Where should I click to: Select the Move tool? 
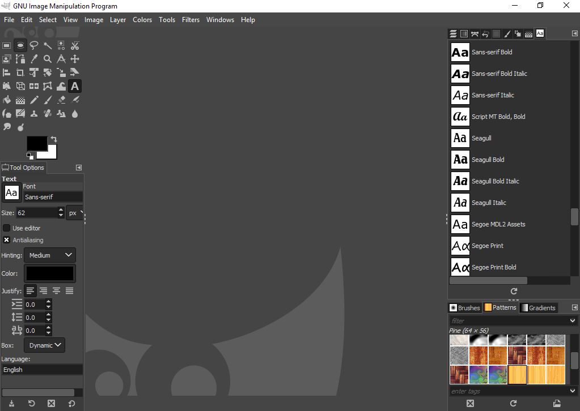pos(75,59)
